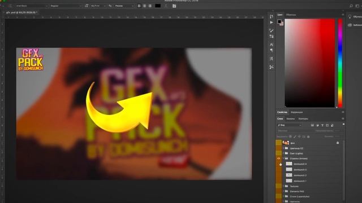Open the Tool Presets crossed-tools icon
The image size is (362, 203).
(271, 67)
